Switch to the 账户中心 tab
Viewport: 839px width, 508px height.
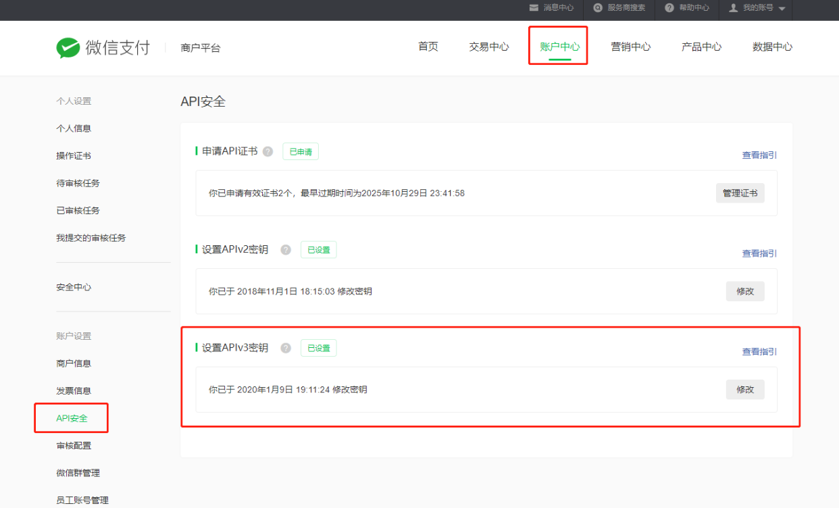point(559,47)
